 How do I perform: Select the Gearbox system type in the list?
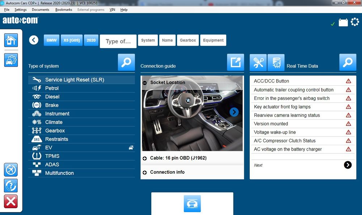(81, 131)
